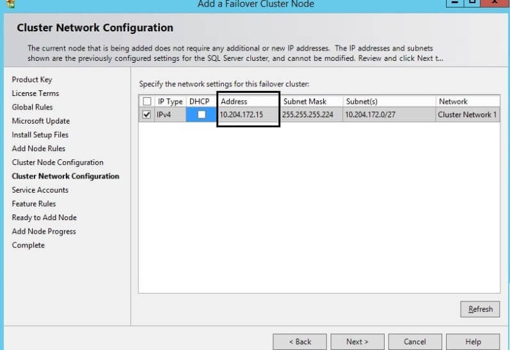Viewport: 510px width, 350px height.
Task: Select the Complete step
Action: coord(28,245)
